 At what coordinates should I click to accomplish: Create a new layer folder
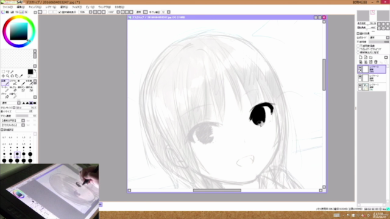click(370, 57)
